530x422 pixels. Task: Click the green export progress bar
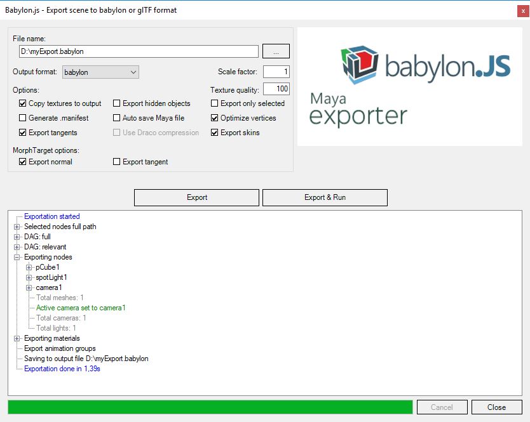click(210, 407)
